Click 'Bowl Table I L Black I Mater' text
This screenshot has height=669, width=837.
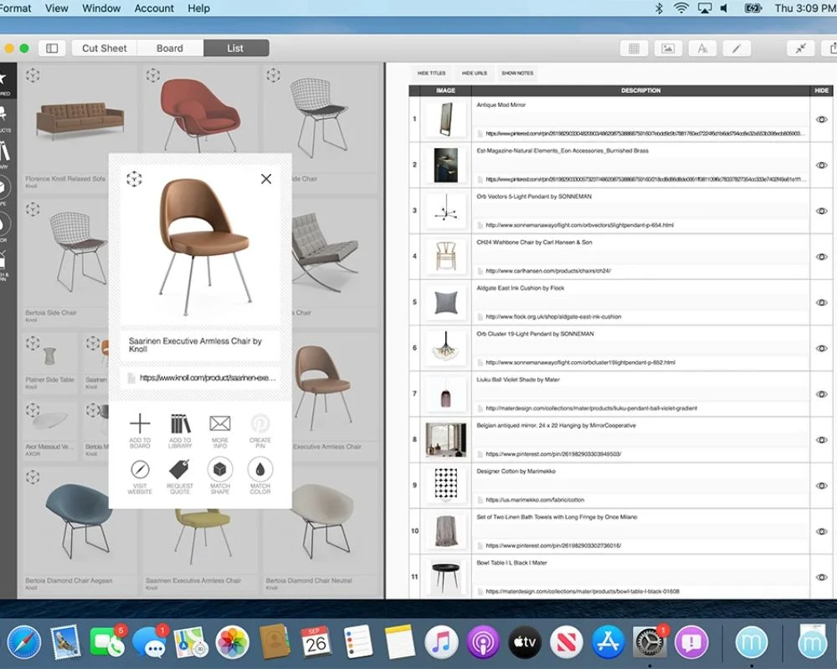click(511, 563)
